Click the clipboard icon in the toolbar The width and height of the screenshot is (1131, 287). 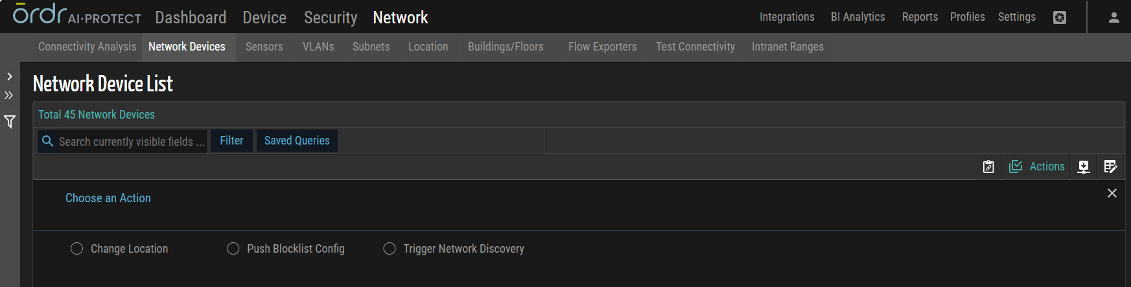coord(988,167)
